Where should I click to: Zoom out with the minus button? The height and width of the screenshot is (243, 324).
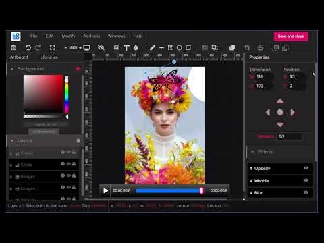point(65,47)
